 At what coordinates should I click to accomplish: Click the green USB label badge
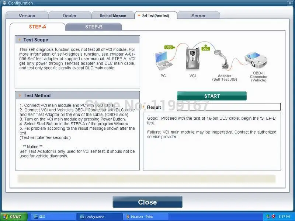click(170, 47)
